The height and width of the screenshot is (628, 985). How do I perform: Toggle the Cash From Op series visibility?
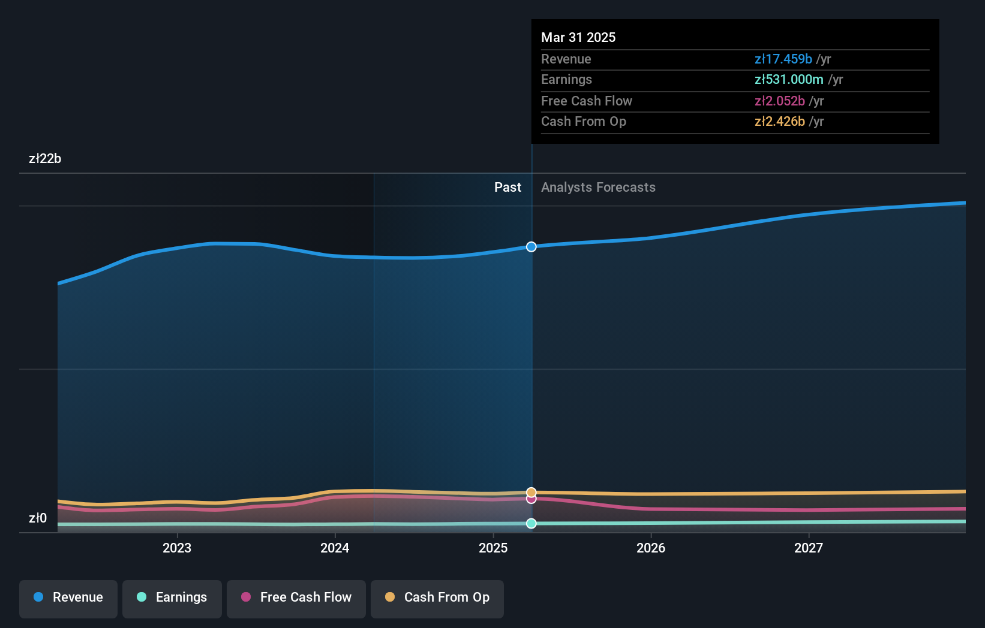[437, 599]
